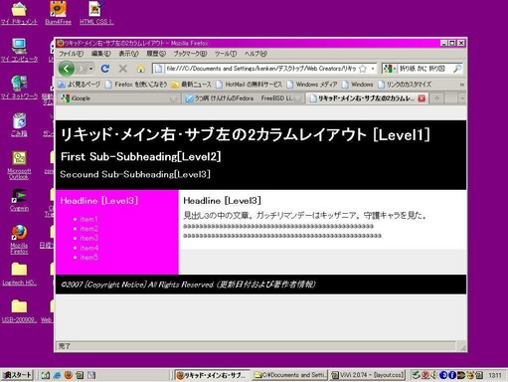Click item5 in the sidebar list
The width and height of the screenshot is (508, 382).
click(89, 258)
